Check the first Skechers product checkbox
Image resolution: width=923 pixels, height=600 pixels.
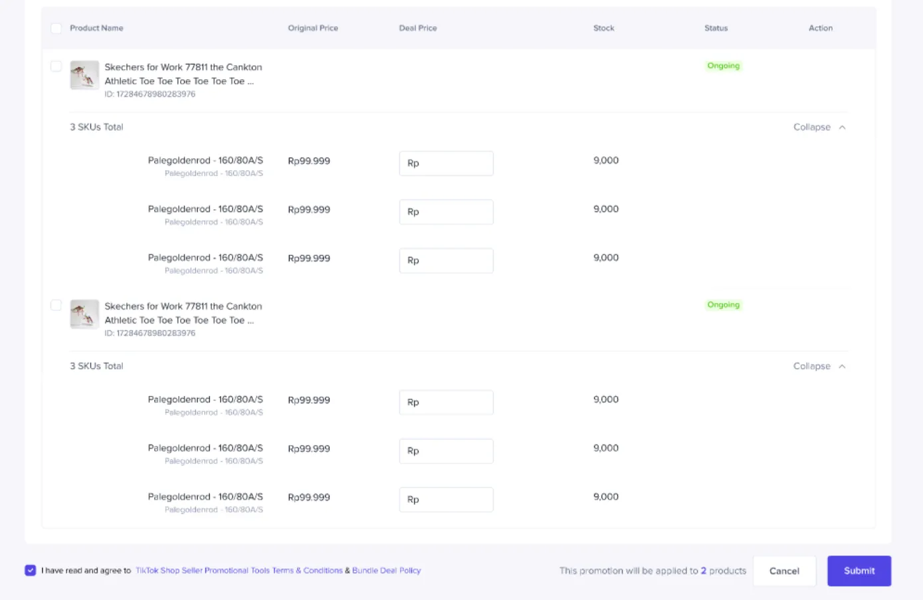[56, 66]
